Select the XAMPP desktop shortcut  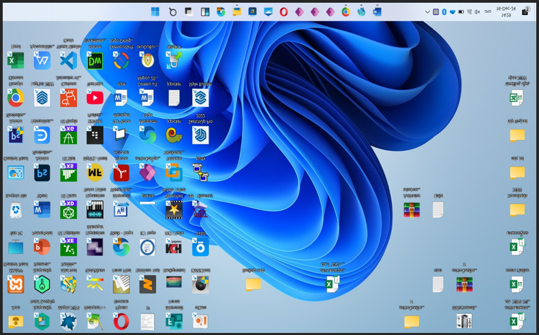point(15,285)
